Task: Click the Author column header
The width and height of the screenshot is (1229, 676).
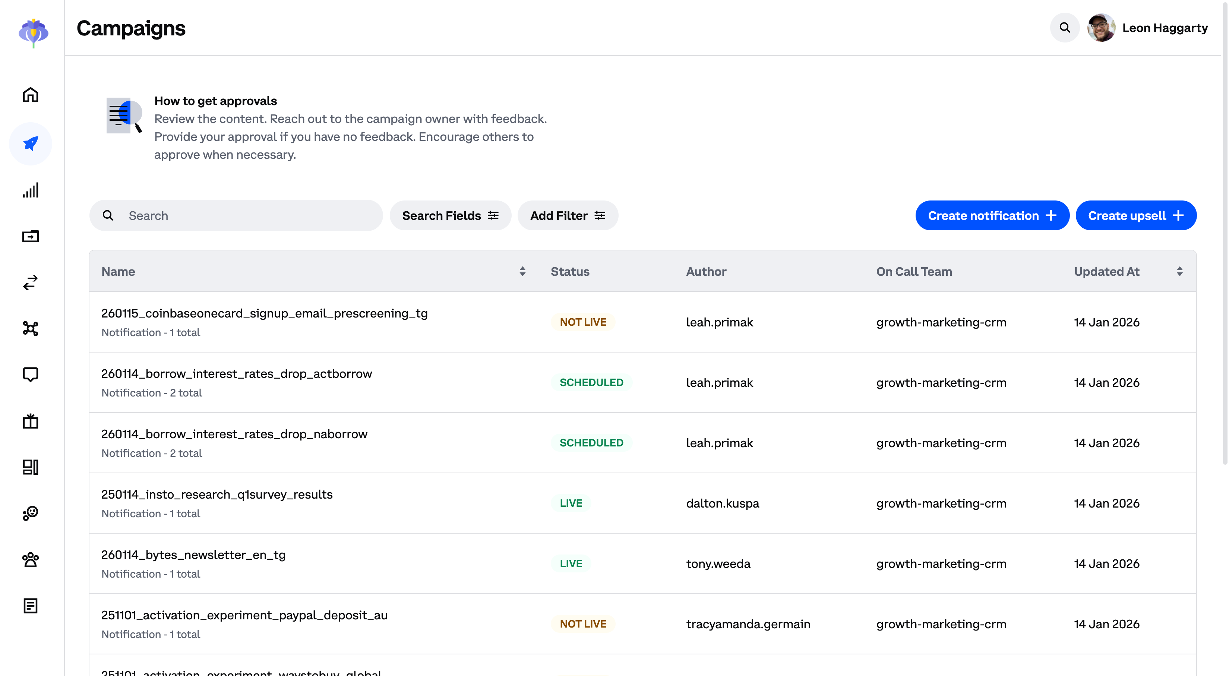Action: (706, 271)
